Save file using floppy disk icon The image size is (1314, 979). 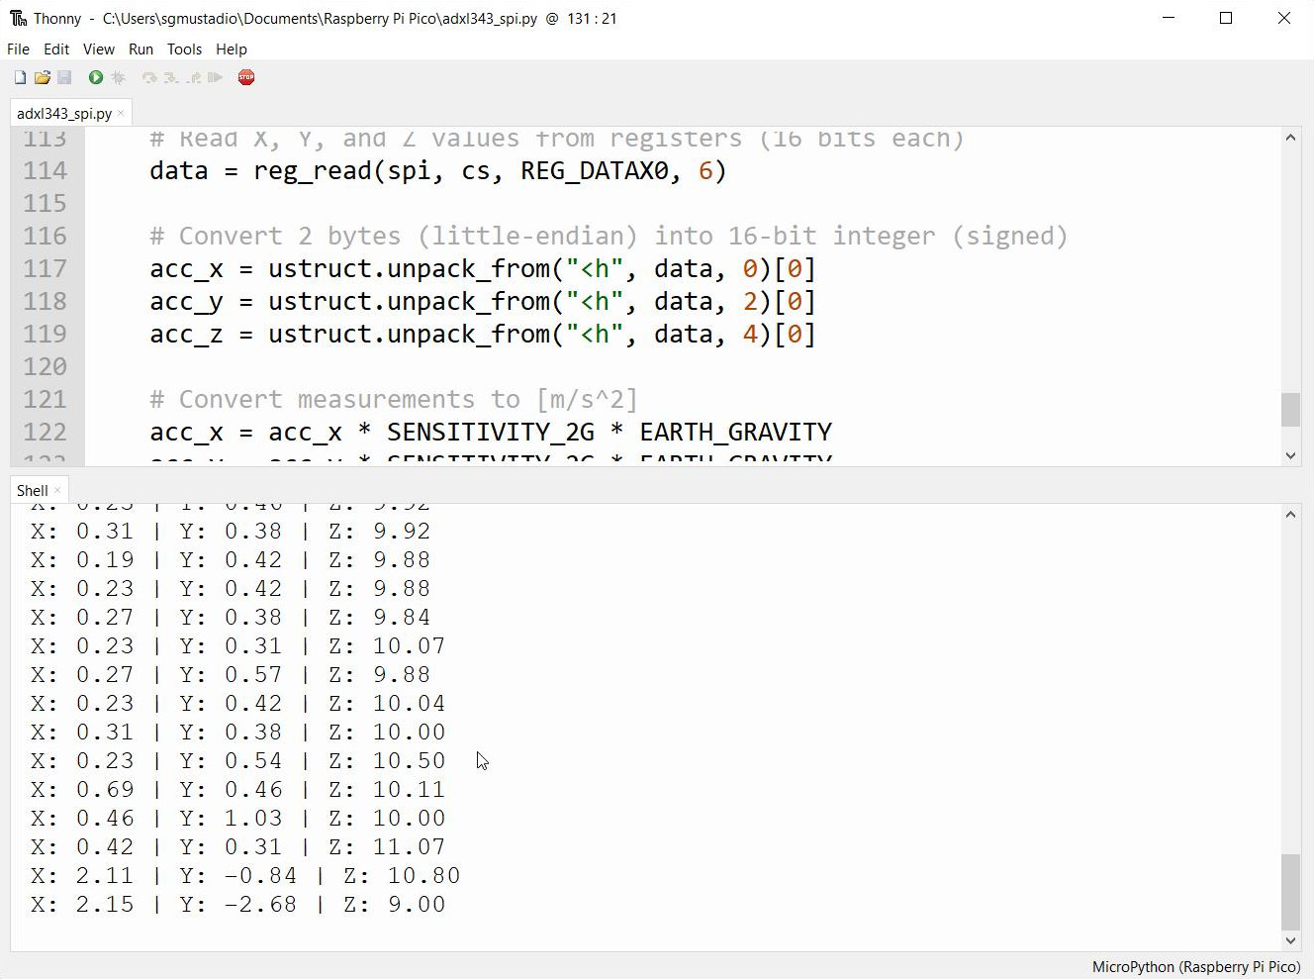pos(64,77)
